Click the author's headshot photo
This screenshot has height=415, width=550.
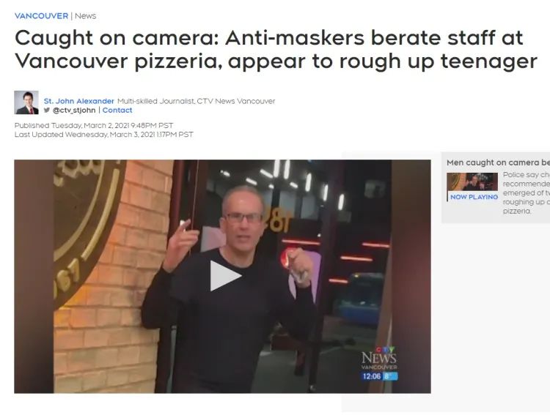(26, 102)
